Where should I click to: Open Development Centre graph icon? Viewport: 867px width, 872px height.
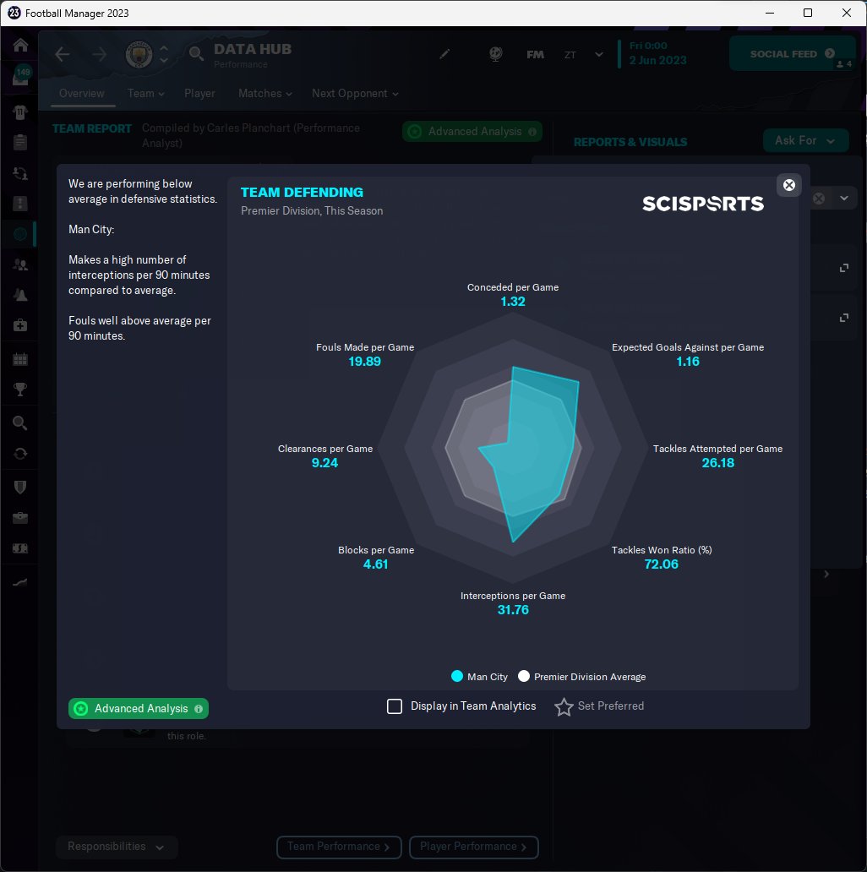point(20,582)
